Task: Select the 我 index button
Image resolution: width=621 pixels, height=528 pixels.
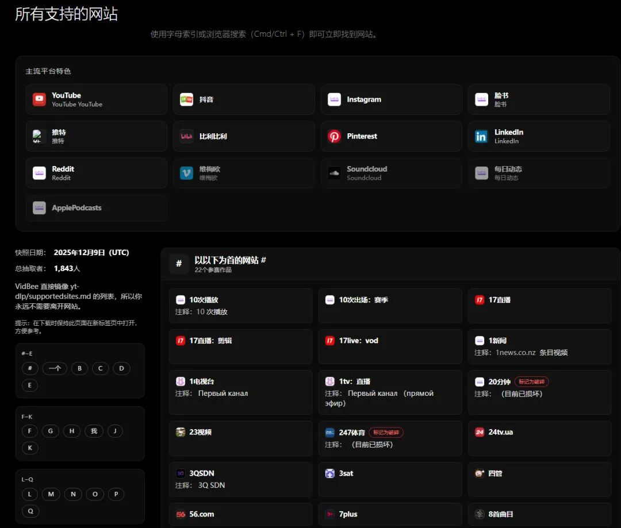Action: point(94,431)
